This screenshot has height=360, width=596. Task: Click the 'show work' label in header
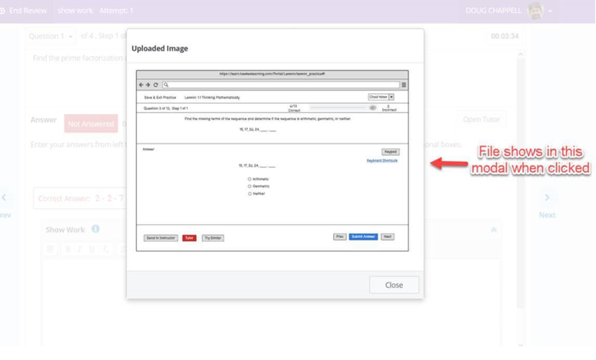[x=75, y=11]
